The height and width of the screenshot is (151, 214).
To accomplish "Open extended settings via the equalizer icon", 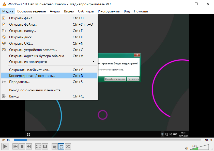I will pos(45,146).
